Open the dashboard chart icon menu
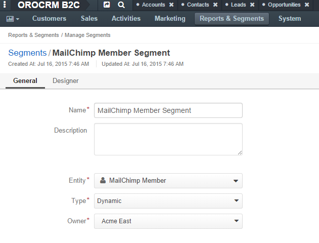 tap(13, 19)
